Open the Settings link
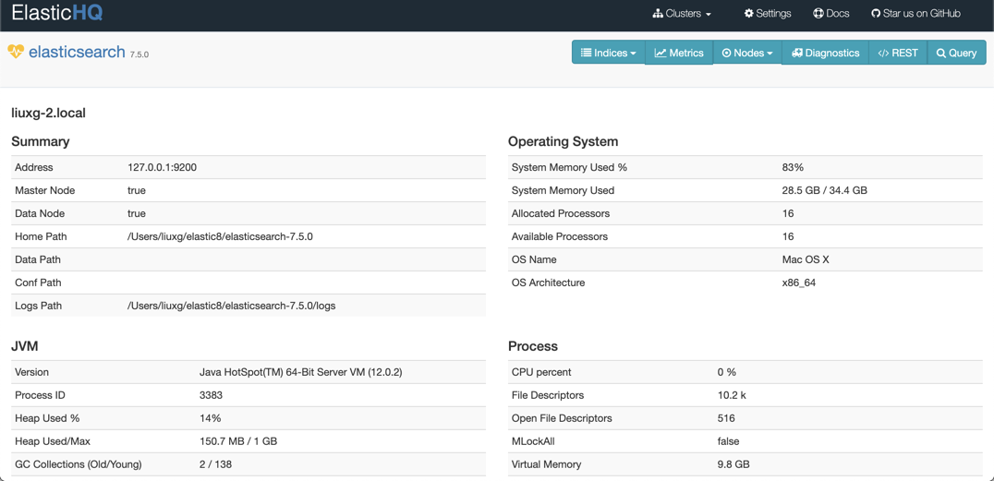Screen dimensions: 994x481 click(x=768, y=13)
